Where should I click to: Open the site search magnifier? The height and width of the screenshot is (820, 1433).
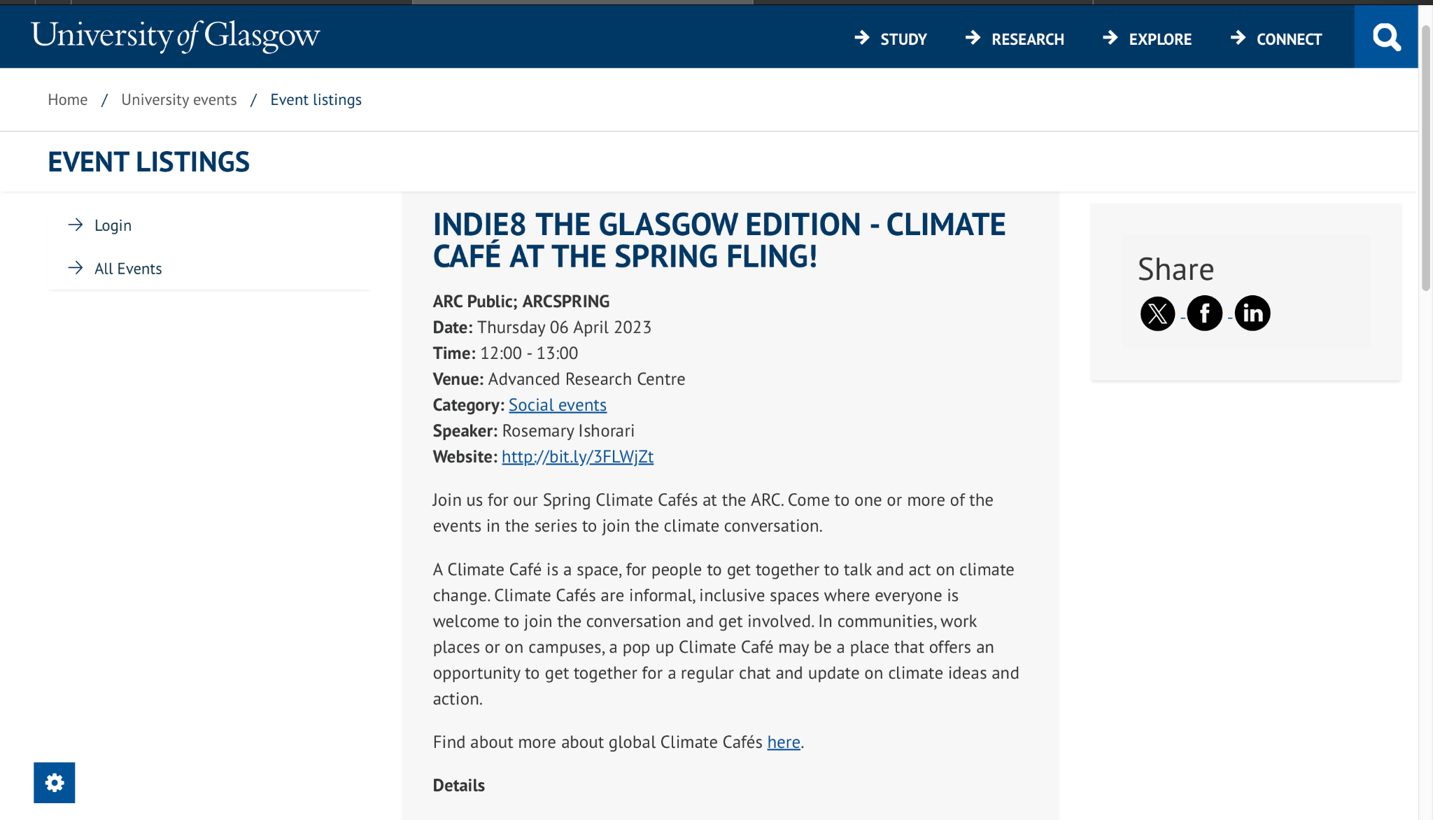[1385, 37]
